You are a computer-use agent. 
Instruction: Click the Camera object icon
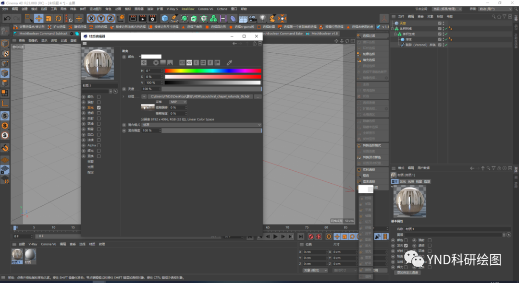[253, 19]
